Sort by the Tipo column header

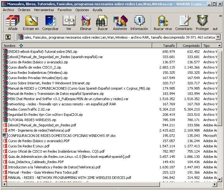click(x=209, y=46)
